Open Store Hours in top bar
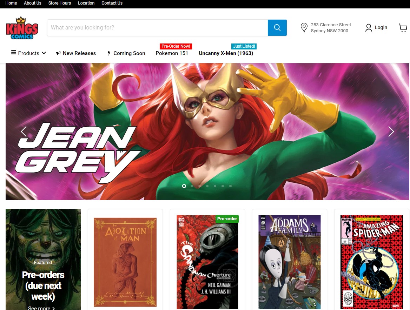 click(59, 3)
